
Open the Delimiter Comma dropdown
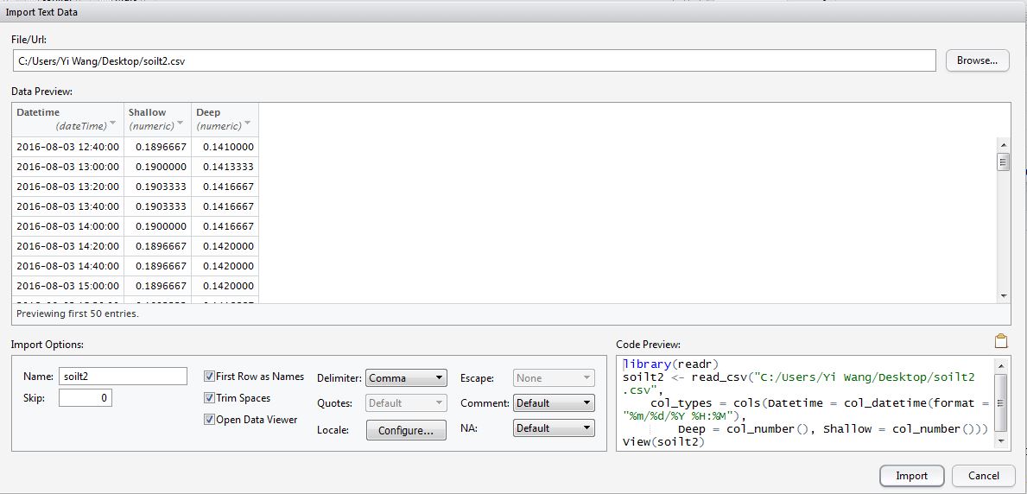click(406, 378)
